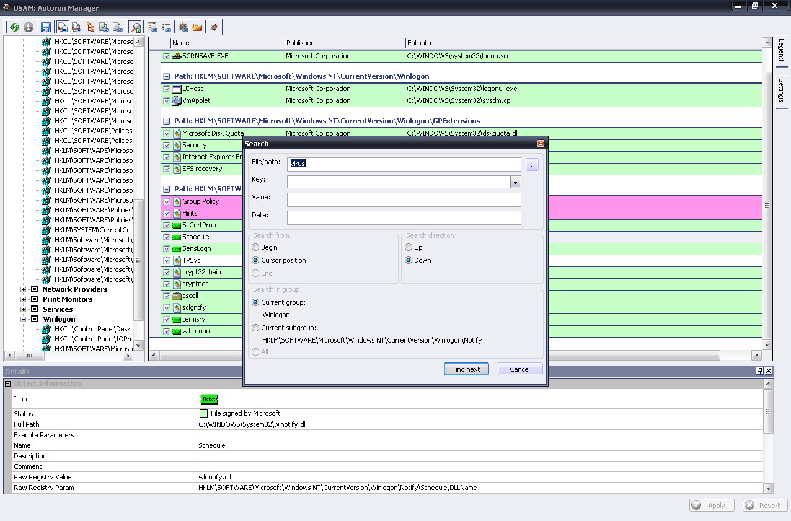Click the orange tree-structure toolbar icon

point(91,27)
